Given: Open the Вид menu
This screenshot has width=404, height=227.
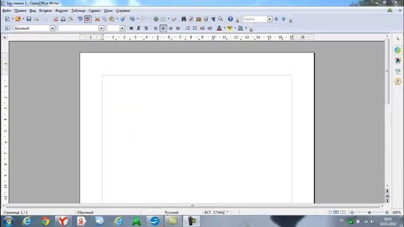Looking at the screenshot, I should 33,11.
